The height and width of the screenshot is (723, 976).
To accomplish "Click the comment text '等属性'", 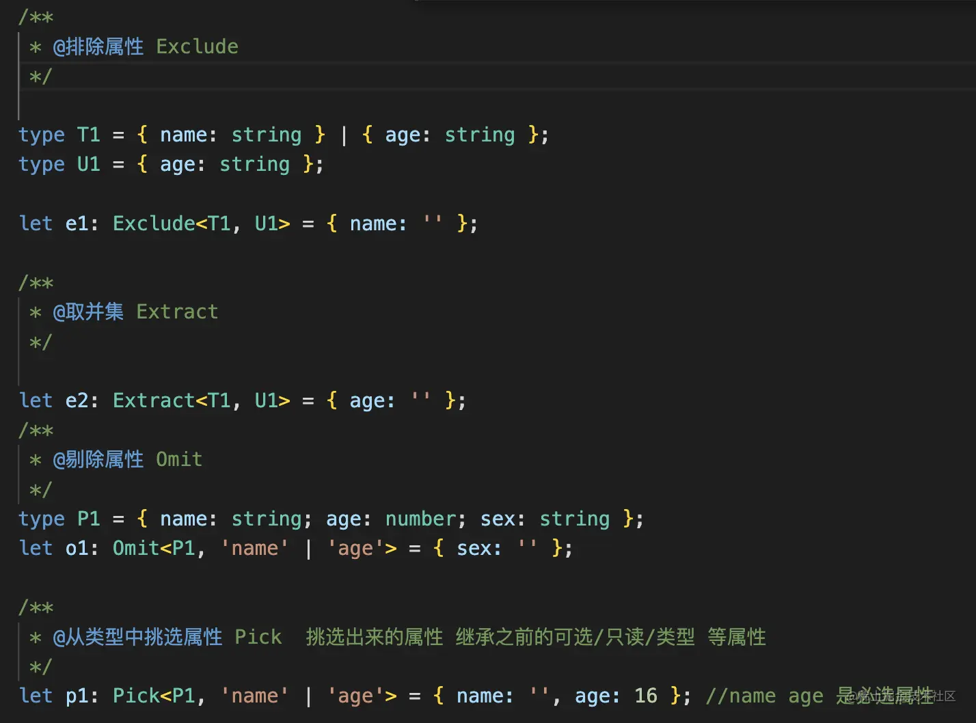I will (737, 637).
